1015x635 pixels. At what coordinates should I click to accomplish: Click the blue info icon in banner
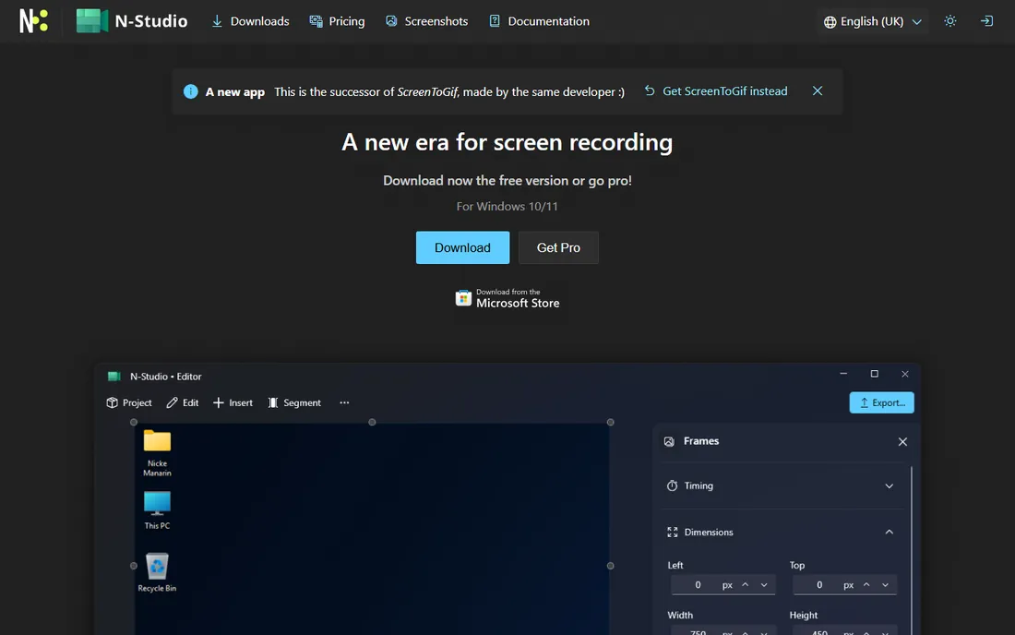[x=190, y=91]
